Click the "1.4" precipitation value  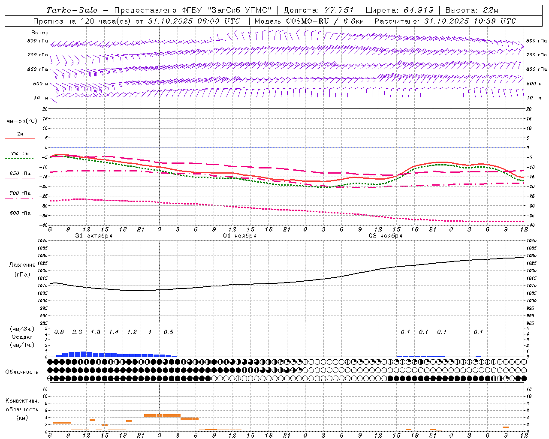coord(114,332)
